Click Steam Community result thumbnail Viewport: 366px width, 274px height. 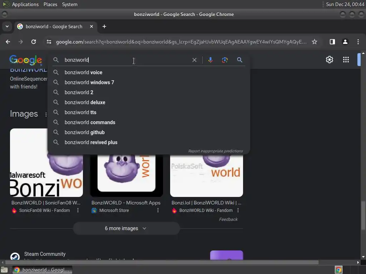(226, 255)
